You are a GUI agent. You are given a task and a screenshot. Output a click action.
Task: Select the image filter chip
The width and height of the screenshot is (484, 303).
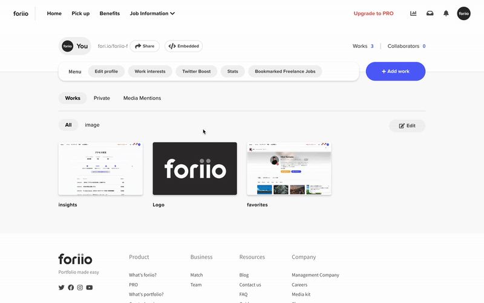pos(92,125)
